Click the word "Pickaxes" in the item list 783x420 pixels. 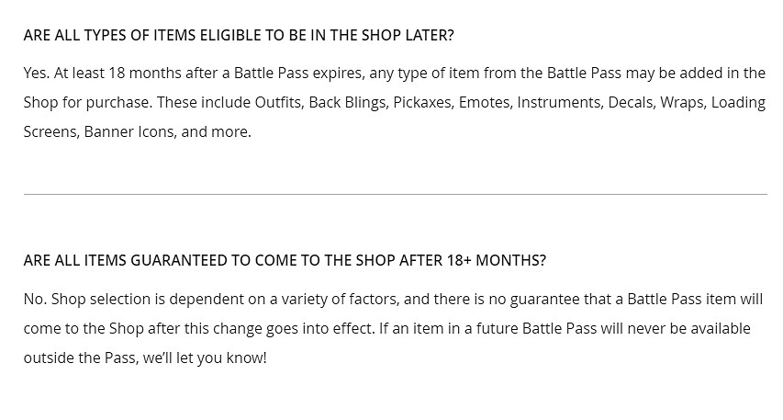pyautogui.click(x=422, y=102)
